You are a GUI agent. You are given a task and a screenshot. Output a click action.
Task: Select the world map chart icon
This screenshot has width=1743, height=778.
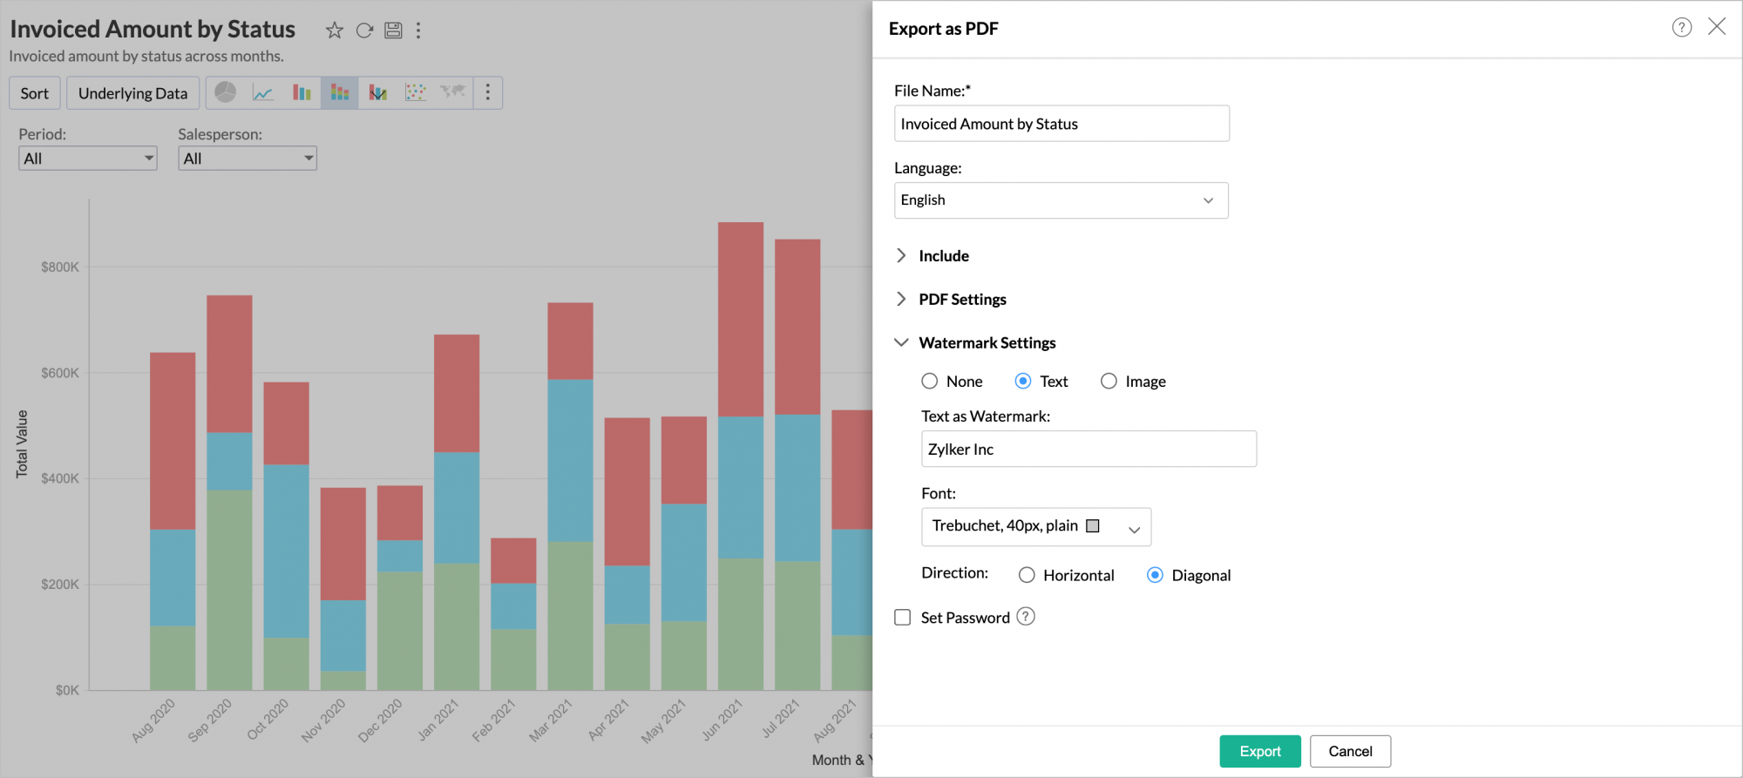[452, 92]
